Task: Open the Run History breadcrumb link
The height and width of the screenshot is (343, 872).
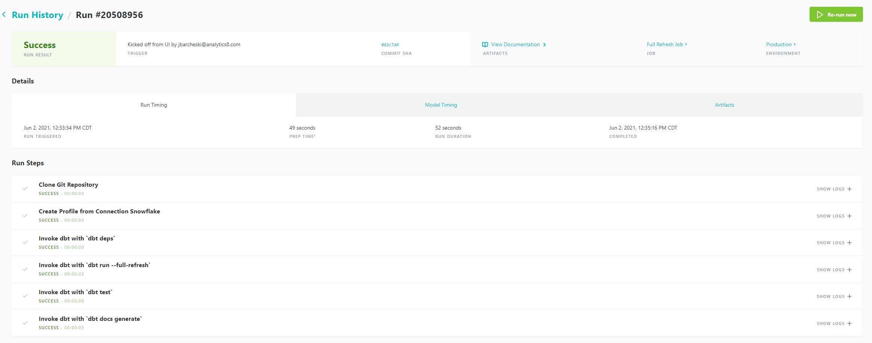Action: click(x=38, y=15)
